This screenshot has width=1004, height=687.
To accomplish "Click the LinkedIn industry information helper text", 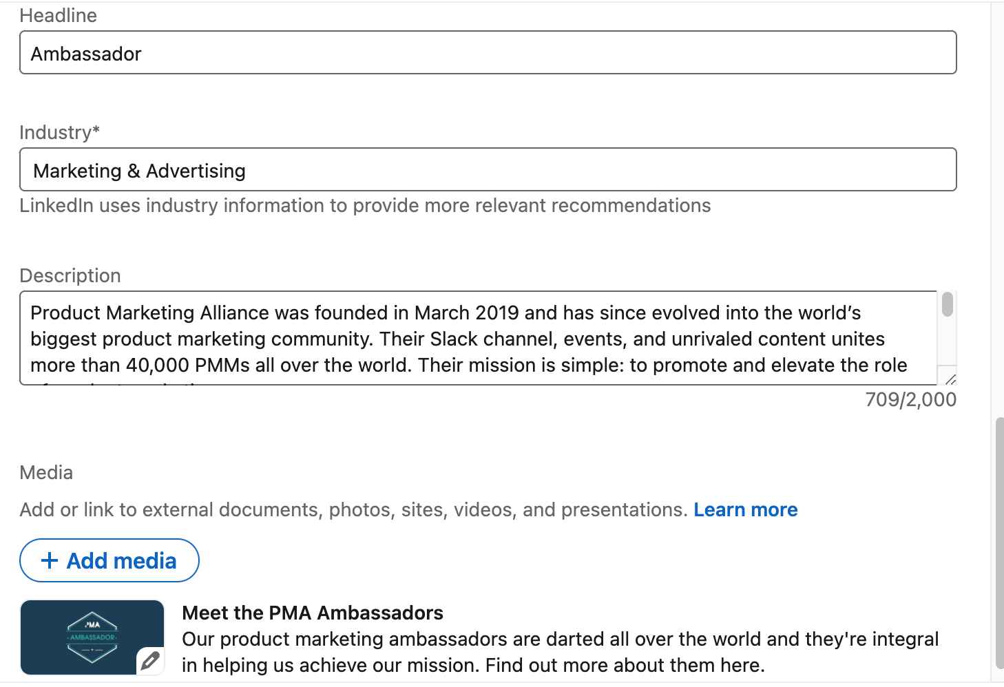I will coord(365,205).
